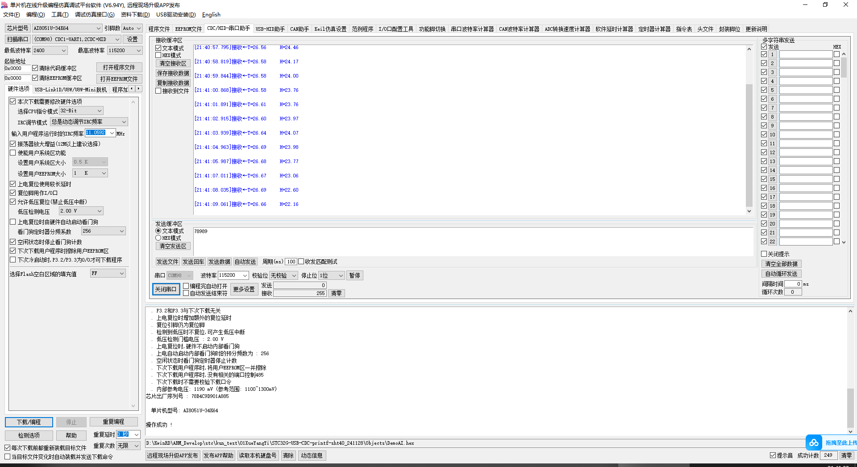
Task: Enable 使能用户系统区功能 checkbox
Action: [x=13, y=153]
